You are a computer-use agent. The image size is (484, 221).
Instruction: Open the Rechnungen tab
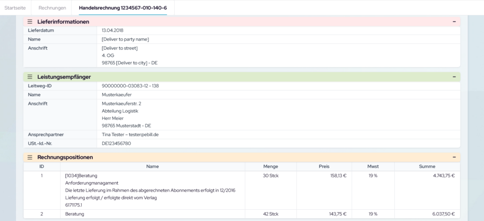(x=52, y=8)
